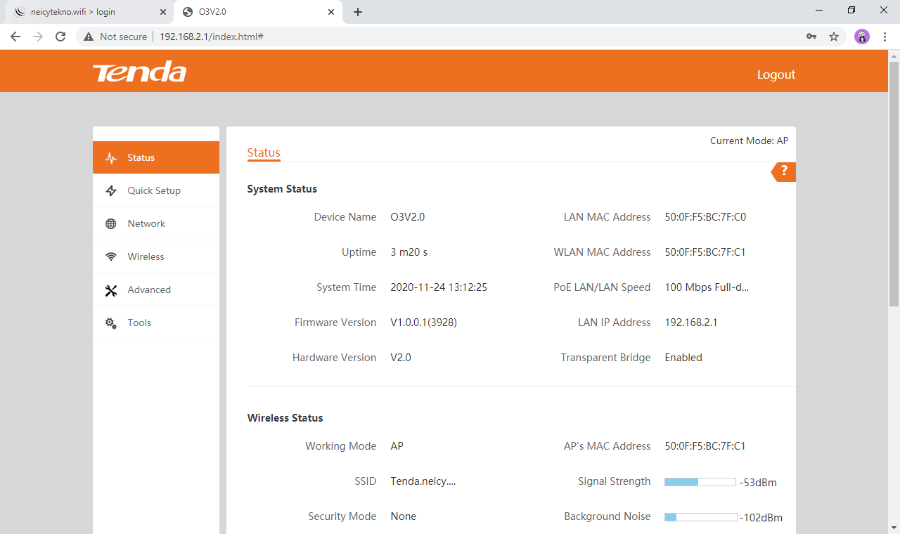900x534 pixels.
Task: Click the -102dBm noise value
Action: [761, 518]
